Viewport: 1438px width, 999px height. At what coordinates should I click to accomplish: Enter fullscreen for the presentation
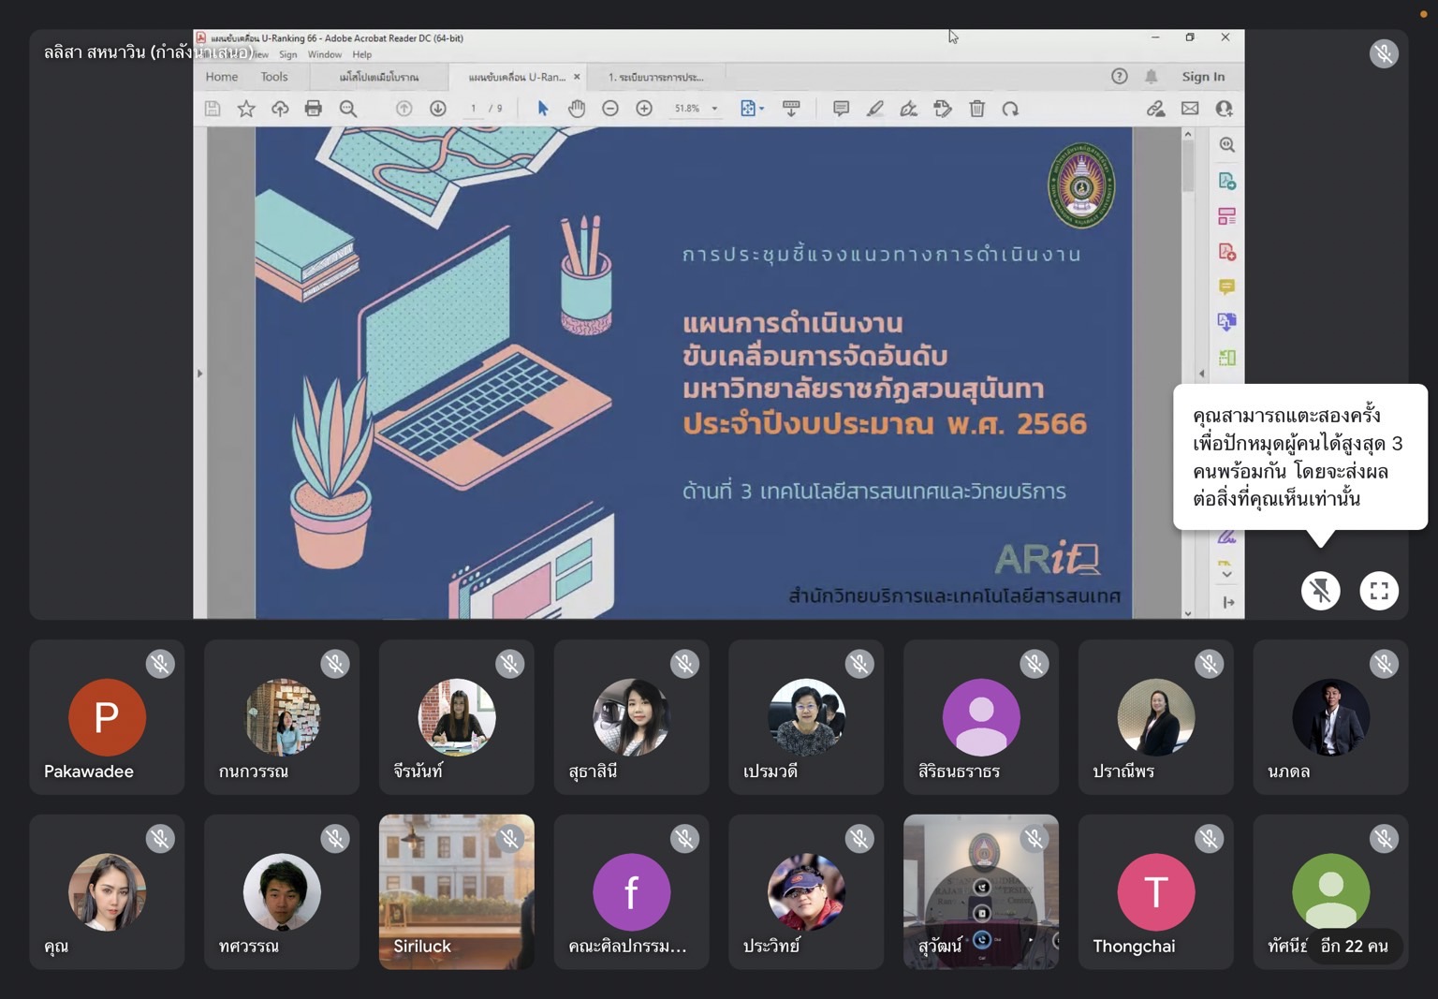pyautogui.click(x=1378, y=591)
